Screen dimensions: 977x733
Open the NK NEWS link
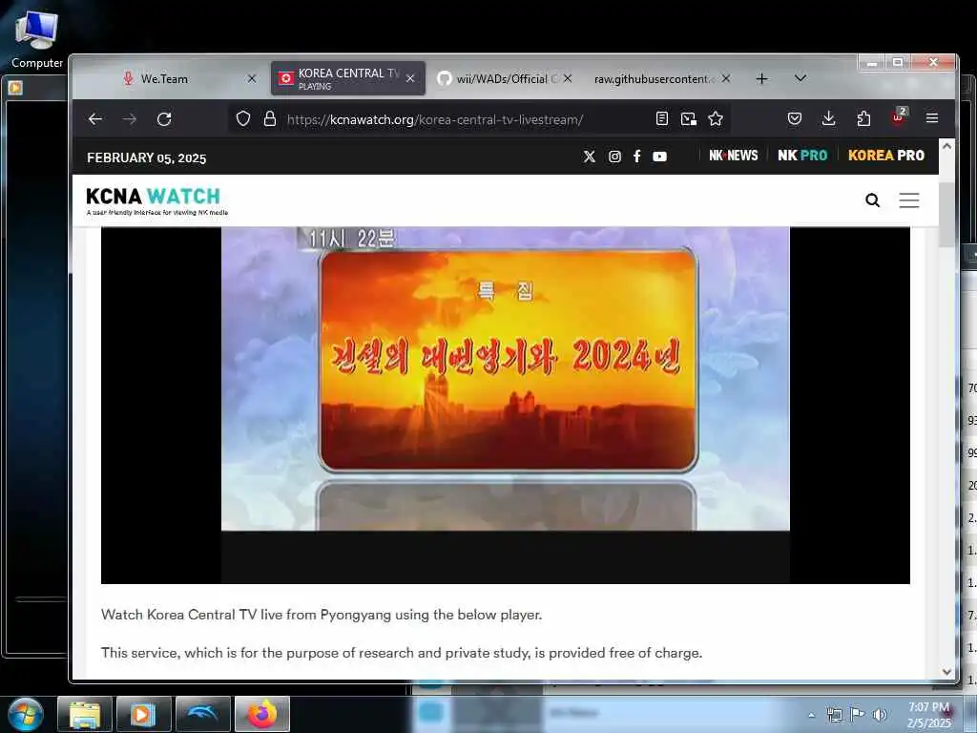pyautogui.click(x=734, y=156)
